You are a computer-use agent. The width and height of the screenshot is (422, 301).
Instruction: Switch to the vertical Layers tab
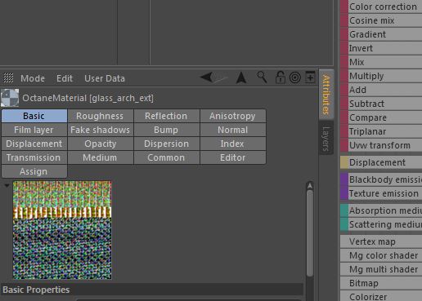click(x=326, y=138)
